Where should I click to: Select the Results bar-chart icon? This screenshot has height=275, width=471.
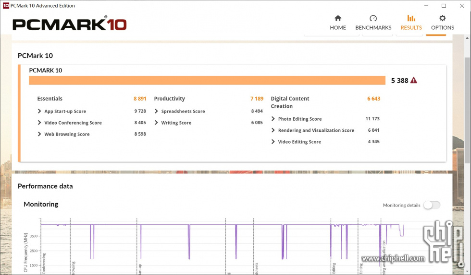(x=411, y=18)
